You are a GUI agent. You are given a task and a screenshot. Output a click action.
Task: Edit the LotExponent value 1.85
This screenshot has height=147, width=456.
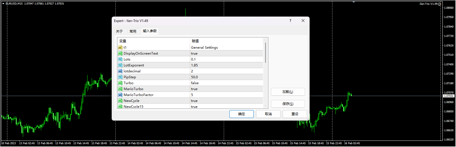click(227, 65)
